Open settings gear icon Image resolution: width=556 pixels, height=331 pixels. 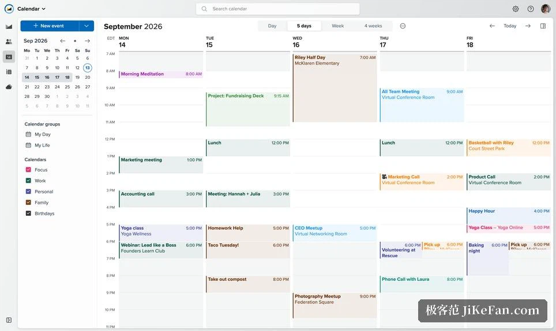point(516,9)
